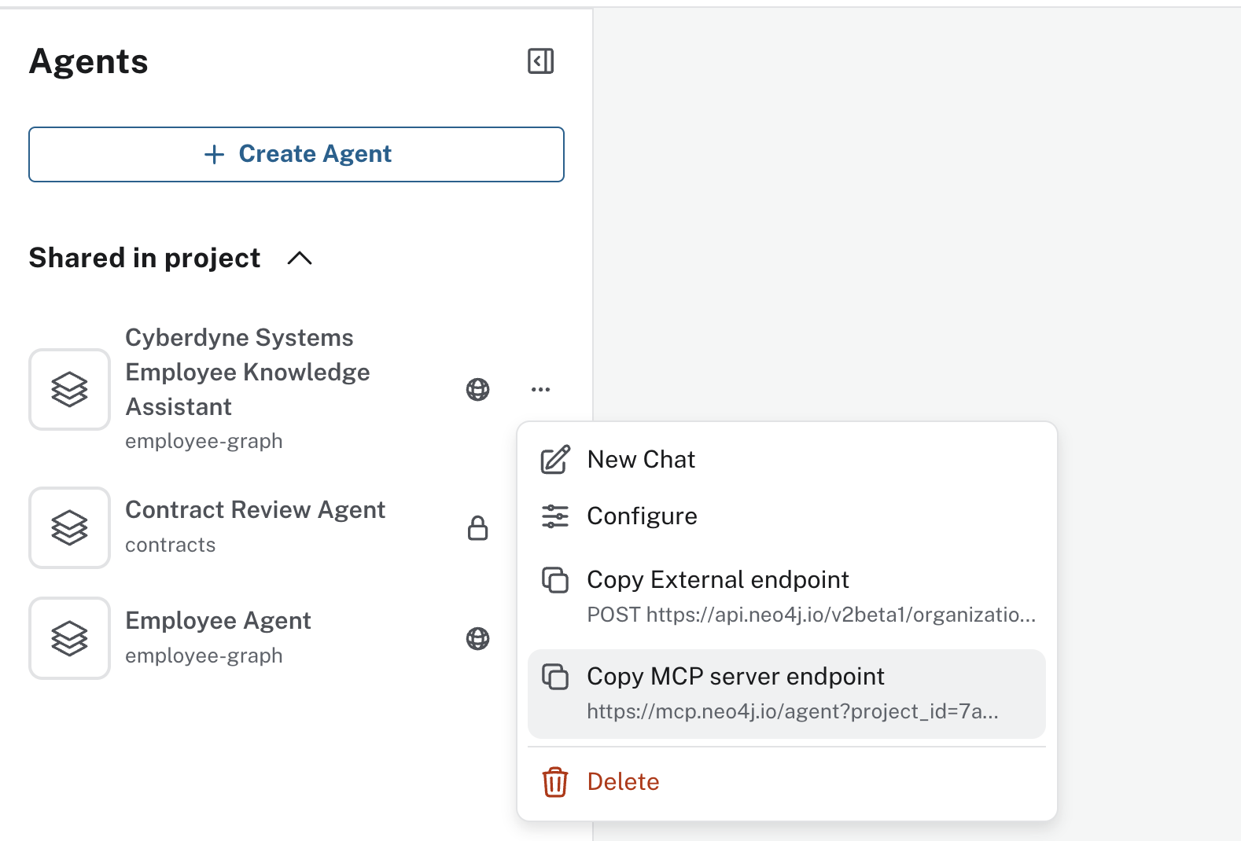Click the Contract Review Agent layers icon
This screenshot has height=841, width=1241.
69,527
